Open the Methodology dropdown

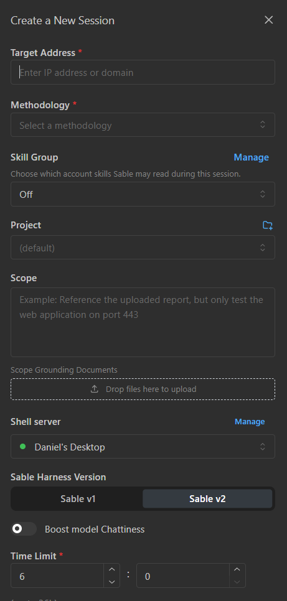(x=143, y=125)
